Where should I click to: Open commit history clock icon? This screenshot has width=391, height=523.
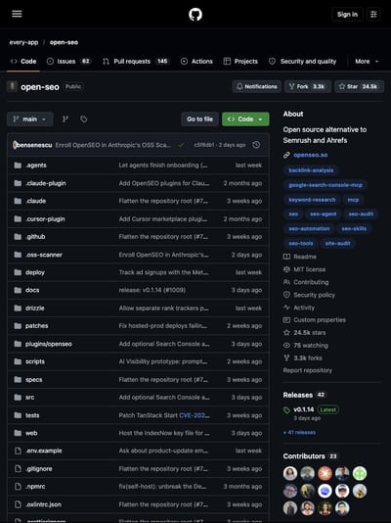[256, 145]
